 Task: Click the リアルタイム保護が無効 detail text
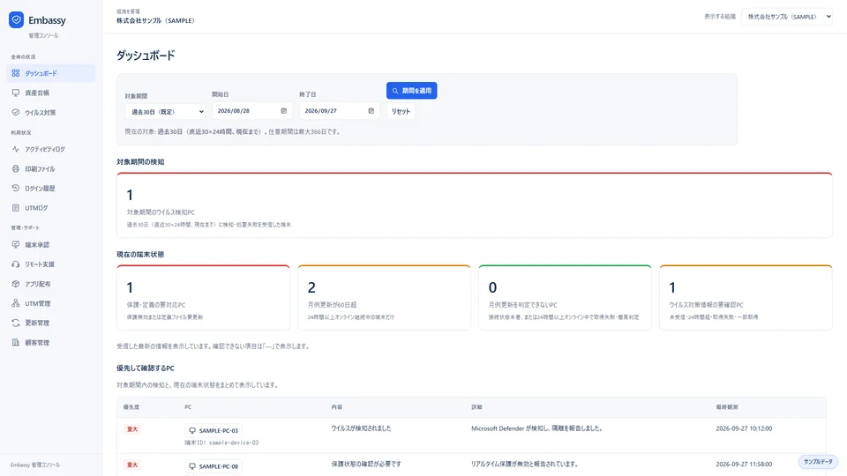(x=524, y=464)
